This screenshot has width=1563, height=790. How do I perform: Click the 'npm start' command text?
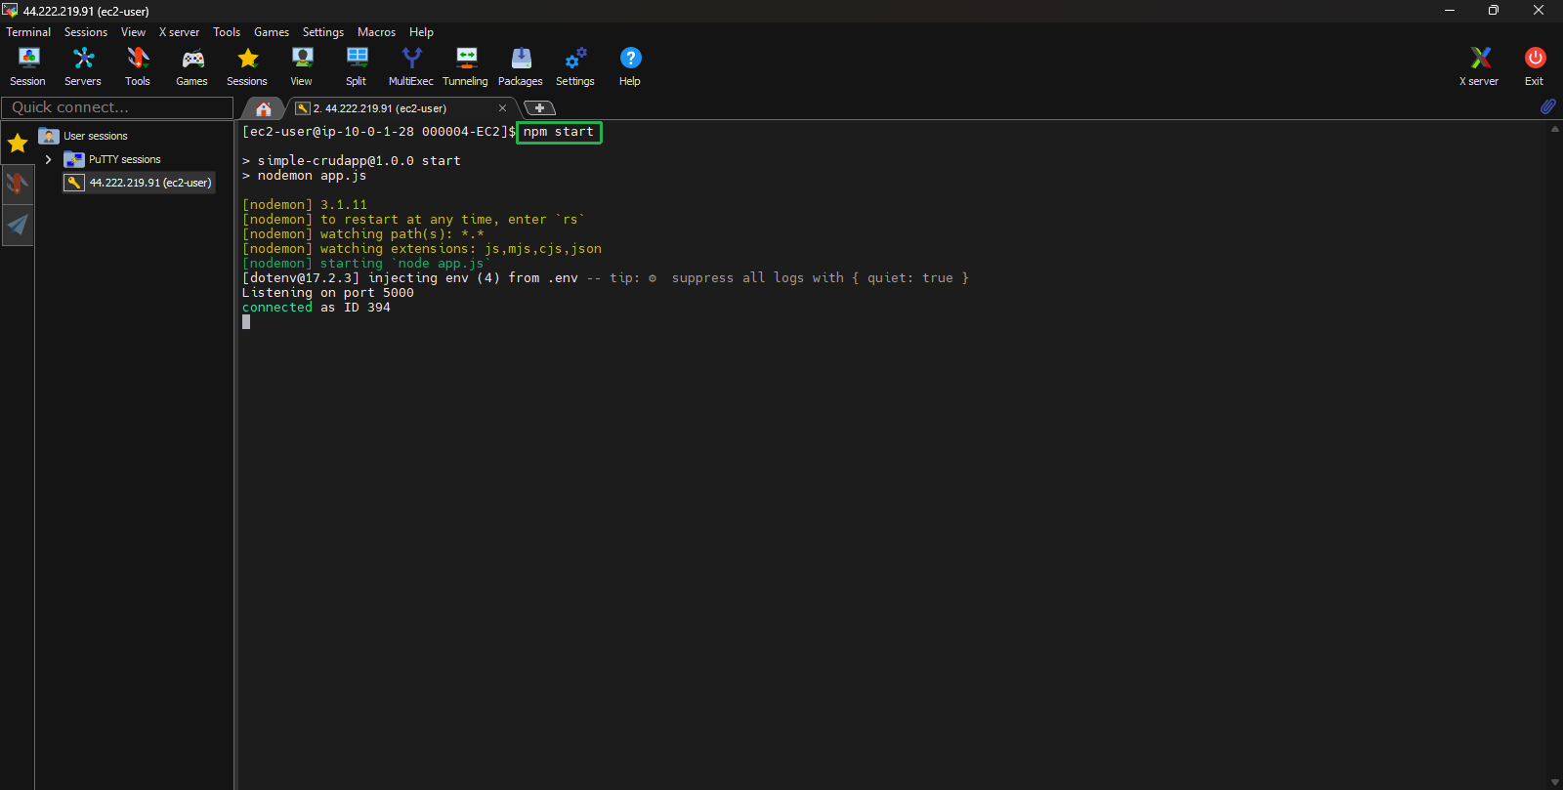(x=559, y=132)
